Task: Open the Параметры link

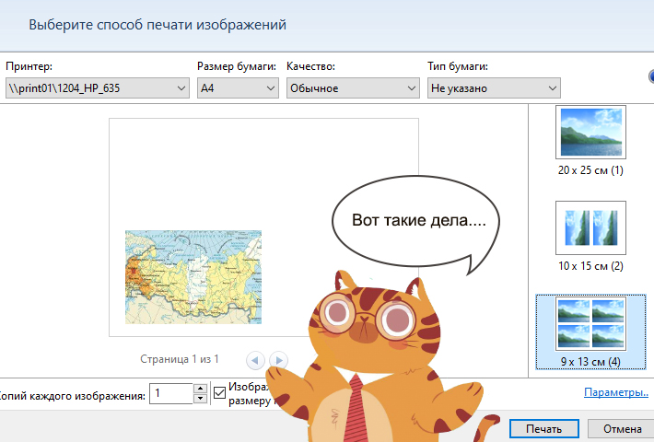Action: (x=615, y=392)
